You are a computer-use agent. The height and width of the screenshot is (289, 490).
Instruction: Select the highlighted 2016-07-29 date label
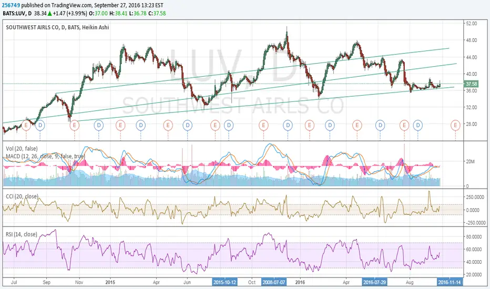374,282
